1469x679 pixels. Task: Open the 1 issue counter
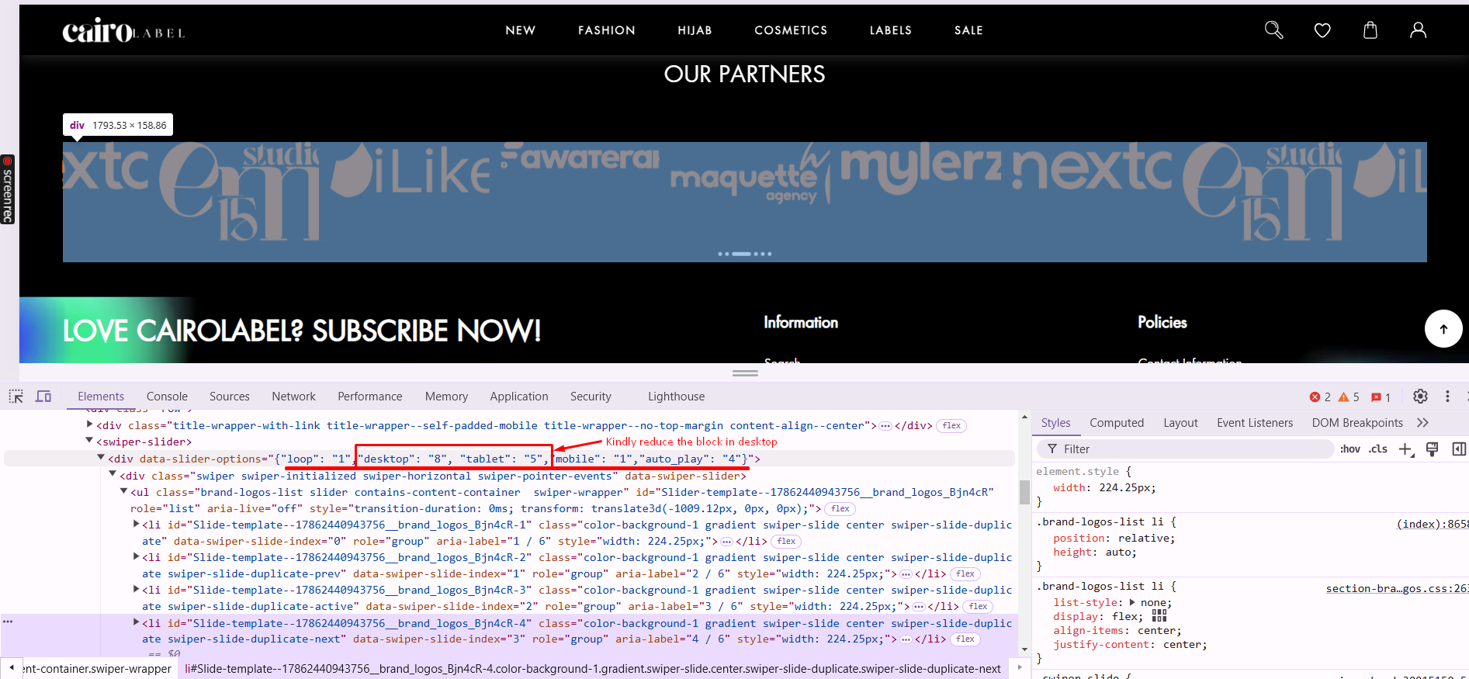click(x=1381, y=397)
